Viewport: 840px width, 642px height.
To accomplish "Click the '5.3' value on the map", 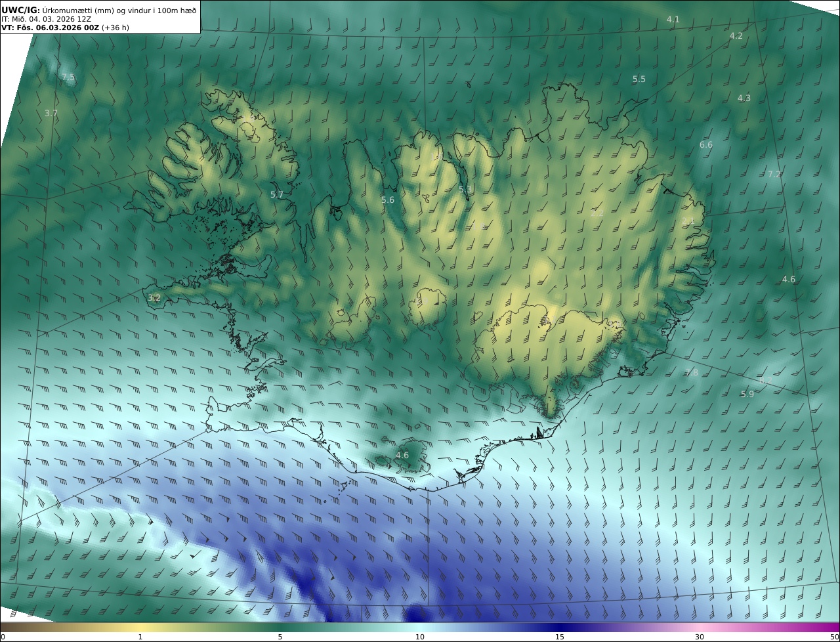I will [465, 189].
